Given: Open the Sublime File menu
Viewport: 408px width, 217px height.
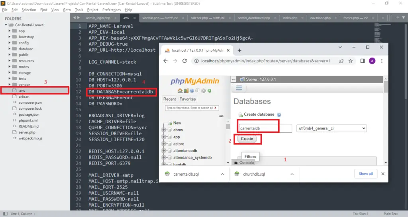Looking at the screenshot, I should click(5, 10).
